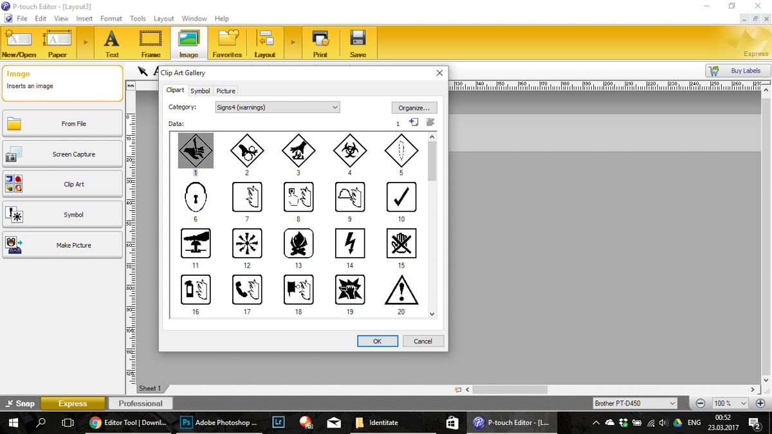
Task: Click add-to-list icon beside Data count
Action: (x=414, y=122)
